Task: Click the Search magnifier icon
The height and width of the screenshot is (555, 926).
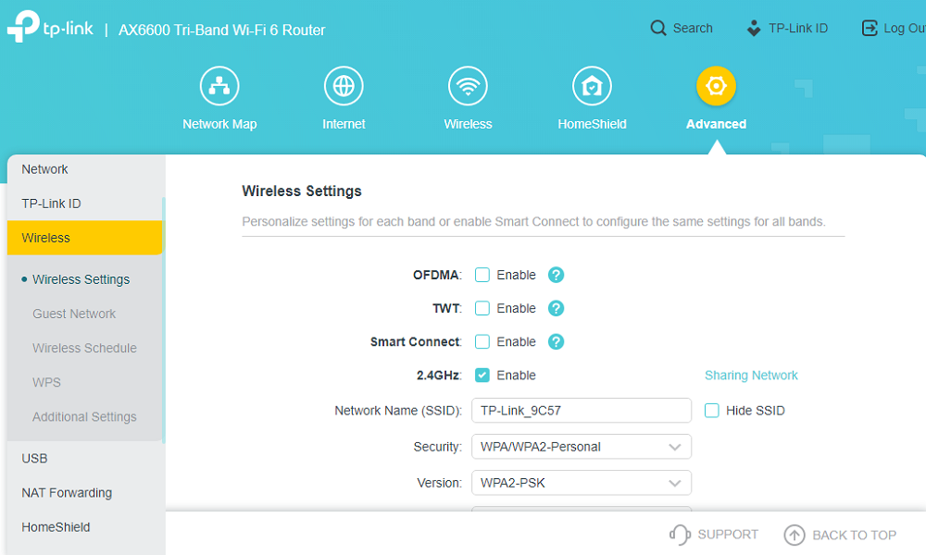Action: (x=657, y=28)
